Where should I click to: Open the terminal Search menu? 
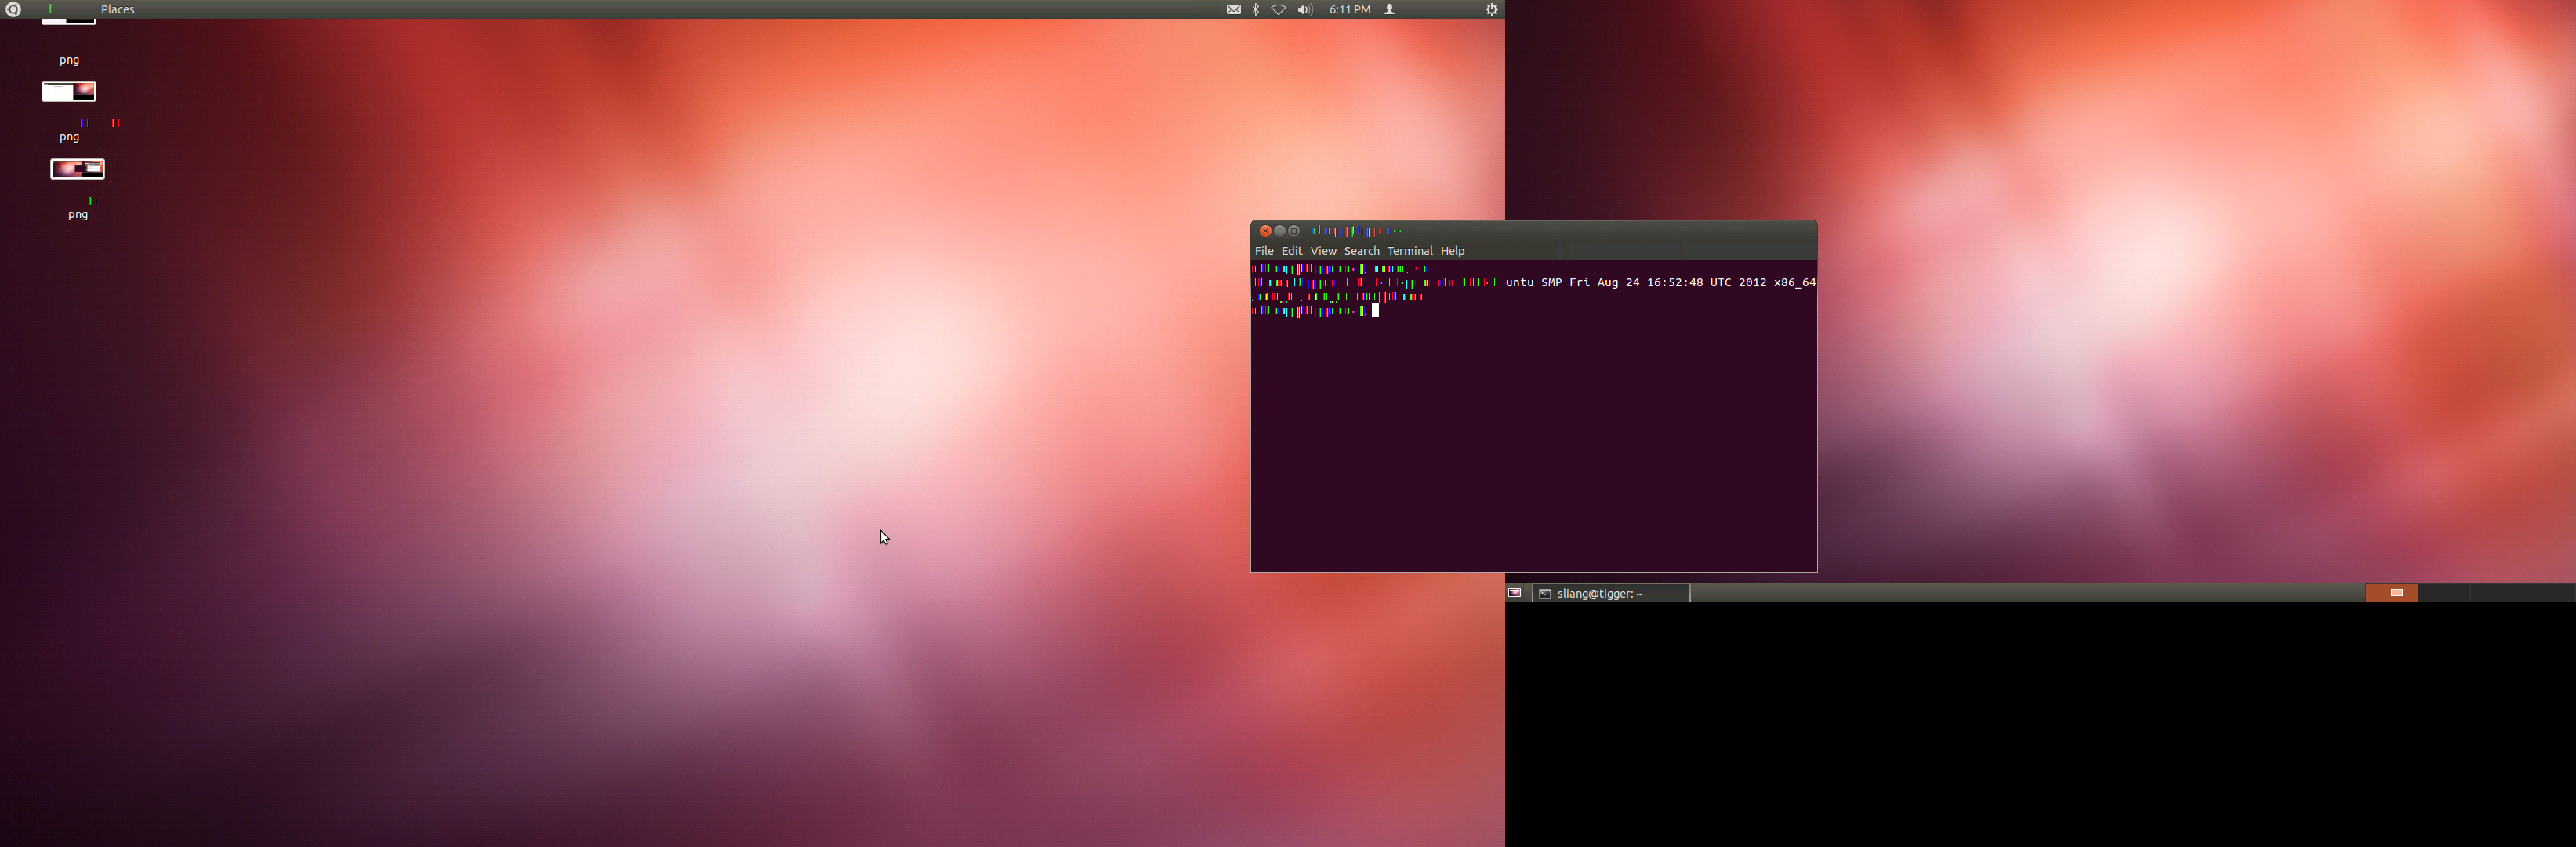click(x=1361, y=251)
